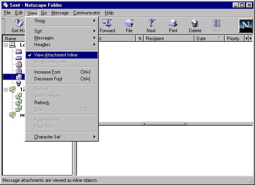Select the highlighted Sent folder icon
255x185 pixels.
[19, 77]
